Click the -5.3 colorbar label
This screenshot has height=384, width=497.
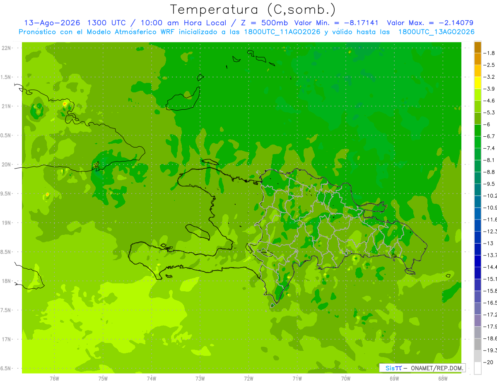(490, 113)
